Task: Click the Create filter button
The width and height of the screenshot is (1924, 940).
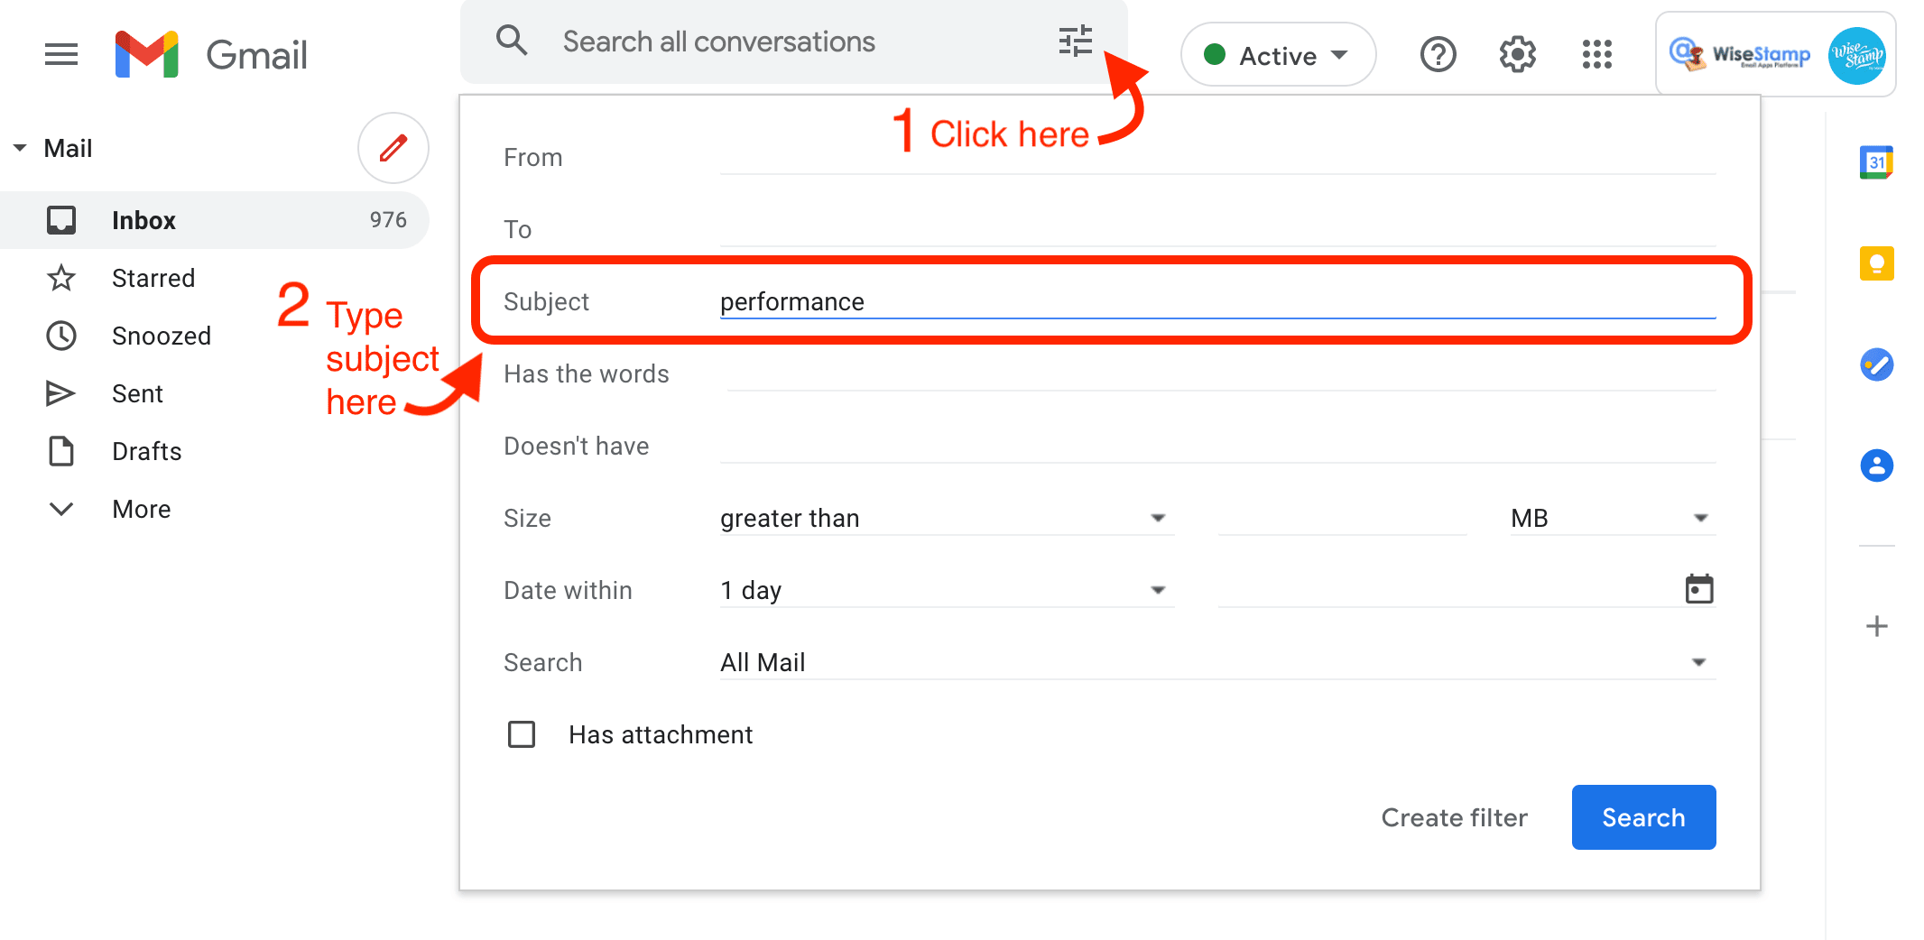Action: coord(1454,817)
